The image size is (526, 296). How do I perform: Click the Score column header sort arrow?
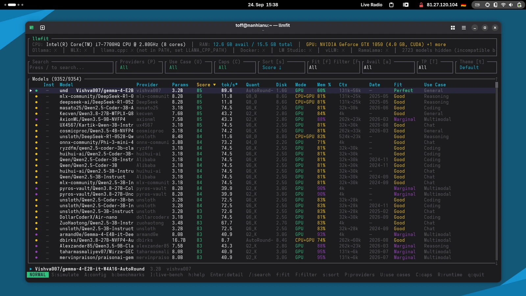(x=214, y=85)
